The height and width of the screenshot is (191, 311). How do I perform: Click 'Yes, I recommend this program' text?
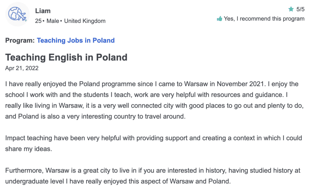click(x=264, y=19)
